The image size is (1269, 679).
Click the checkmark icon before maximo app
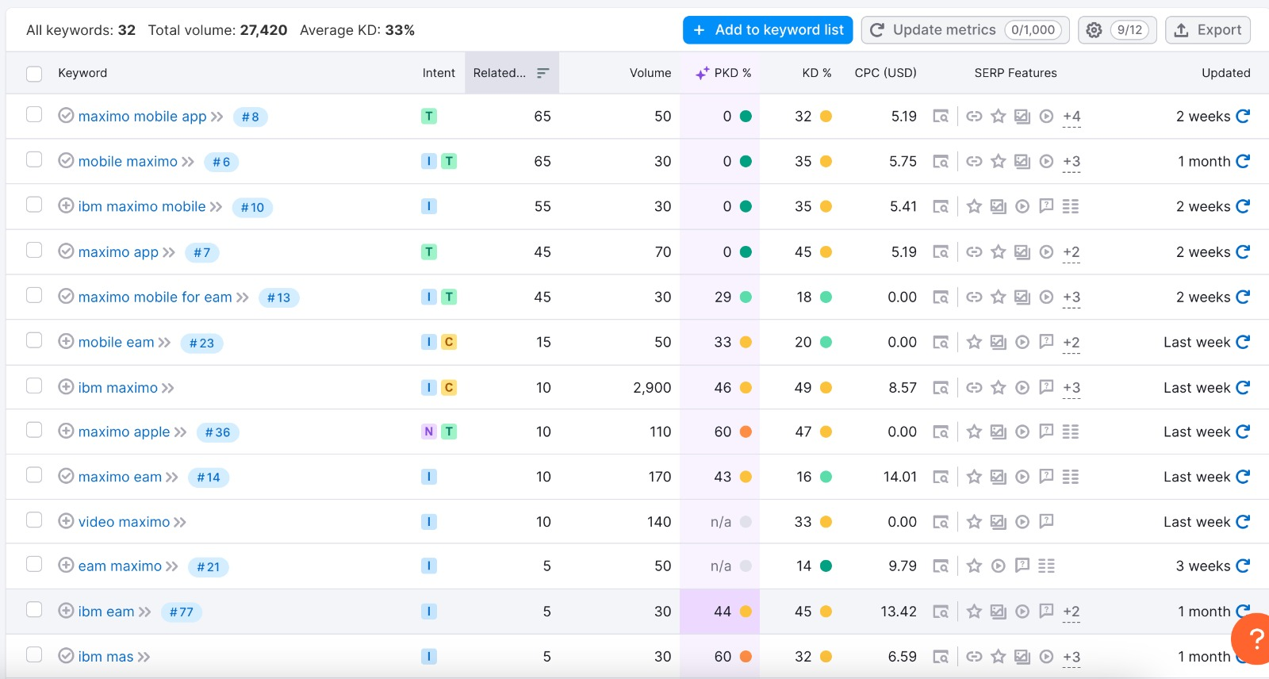(67, 251)
